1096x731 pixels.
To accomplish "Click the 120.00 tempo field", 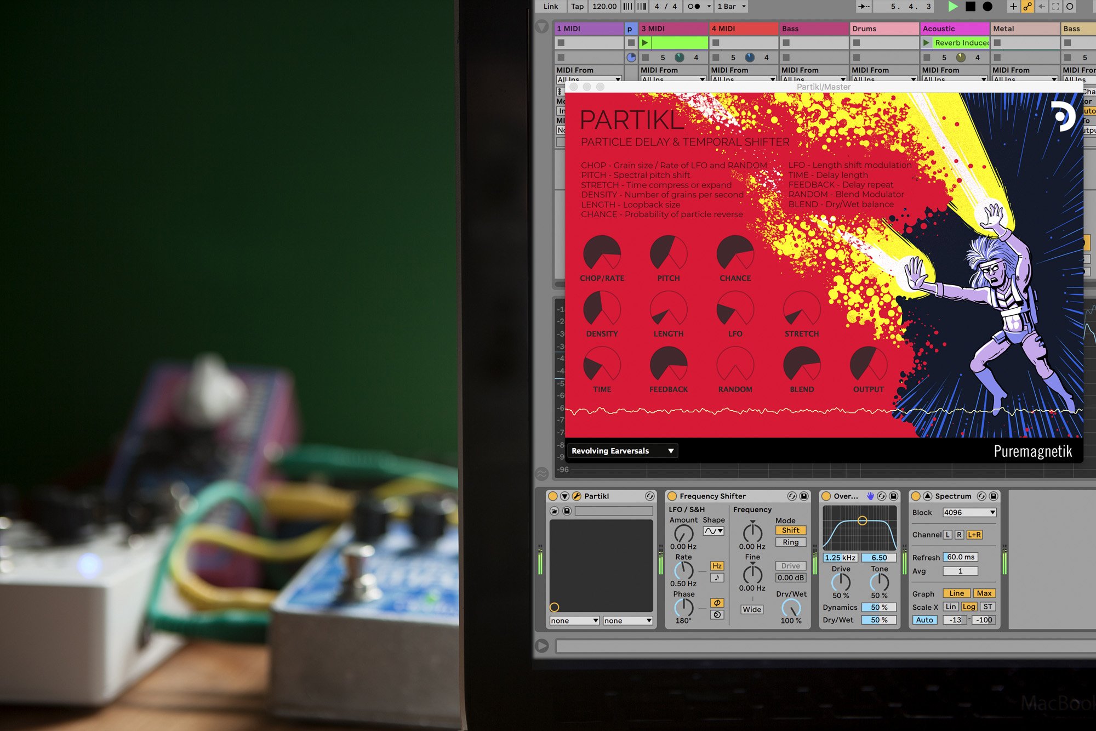I will point(604,7).
